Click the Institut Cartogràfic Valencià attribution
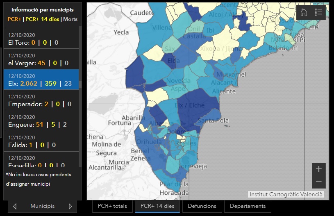 pos(286,194)
